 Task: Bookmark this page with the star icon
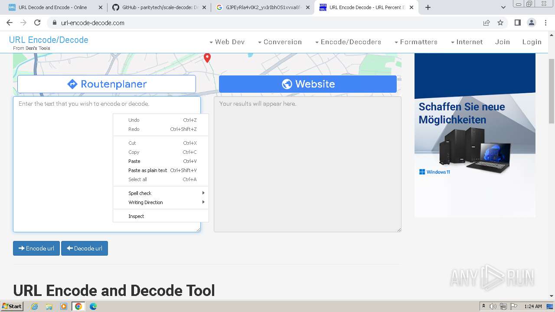(x=500, y=23)
